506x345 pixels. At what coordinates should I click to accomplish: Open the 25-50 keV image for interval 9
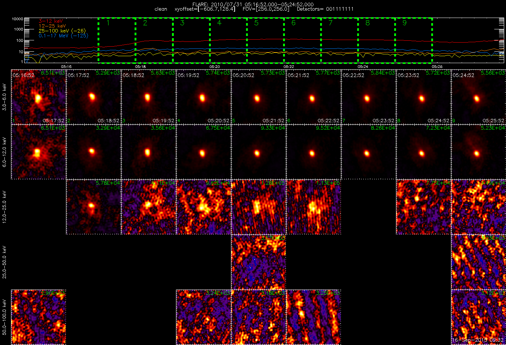point(478,262)
